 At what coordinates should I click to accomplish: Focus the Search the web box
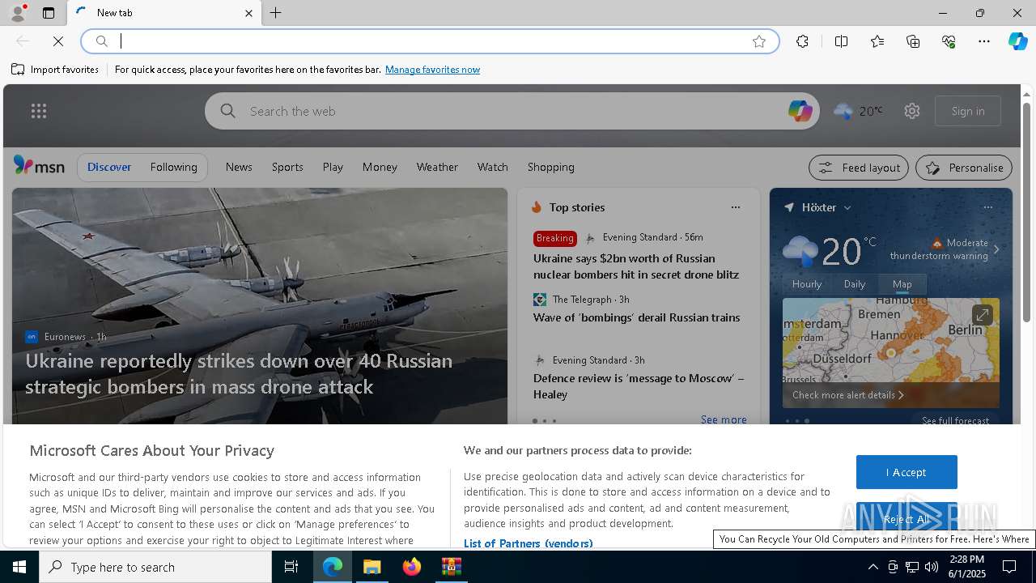point(512,111)
